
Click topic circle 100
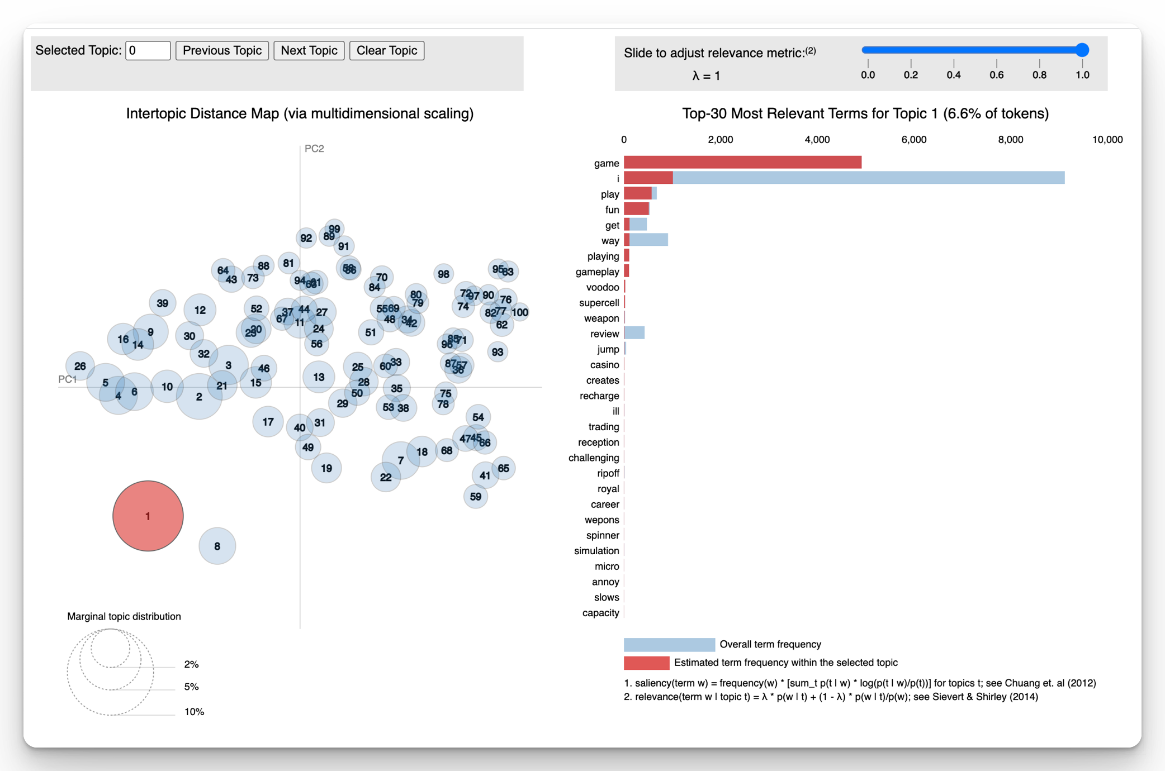pos(520,312)
